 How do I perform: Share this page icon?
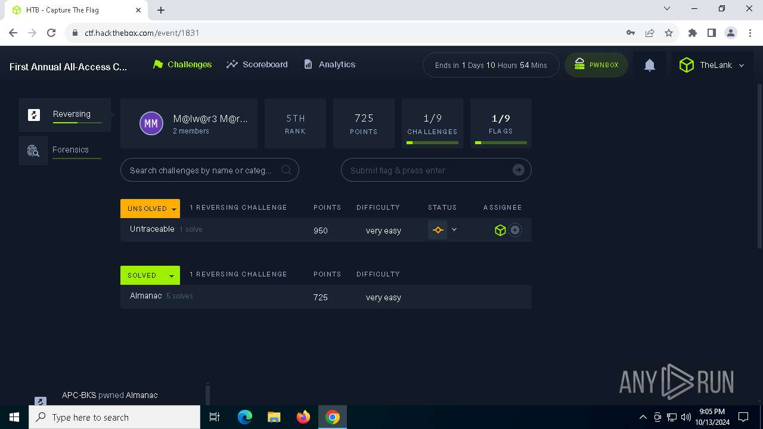[x=650, y=33]
